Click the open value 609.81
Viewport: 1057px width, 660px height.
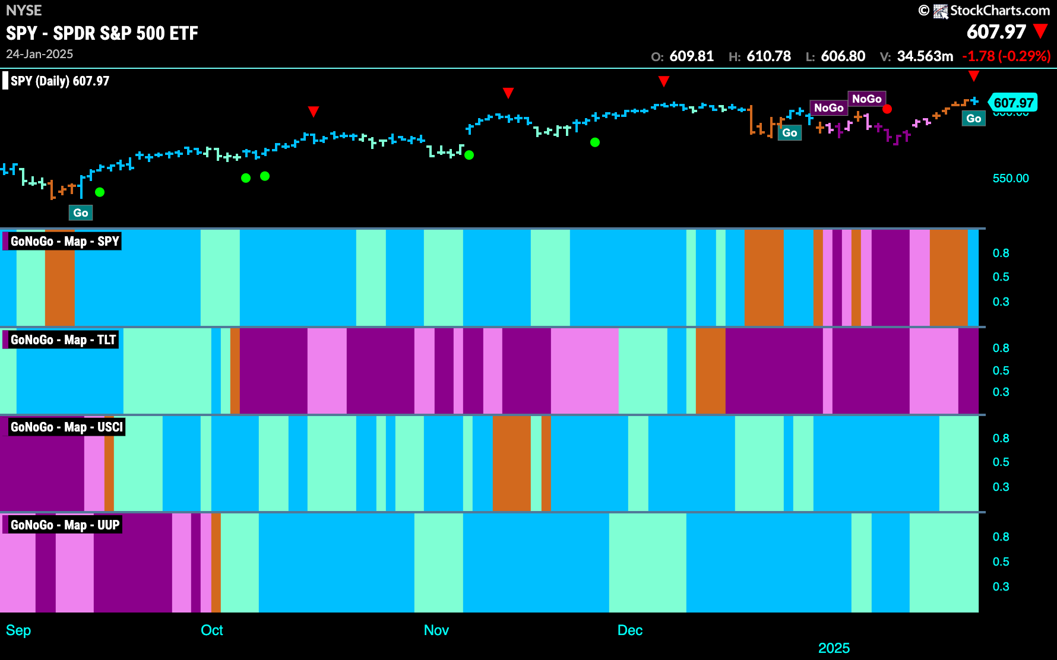691,56
